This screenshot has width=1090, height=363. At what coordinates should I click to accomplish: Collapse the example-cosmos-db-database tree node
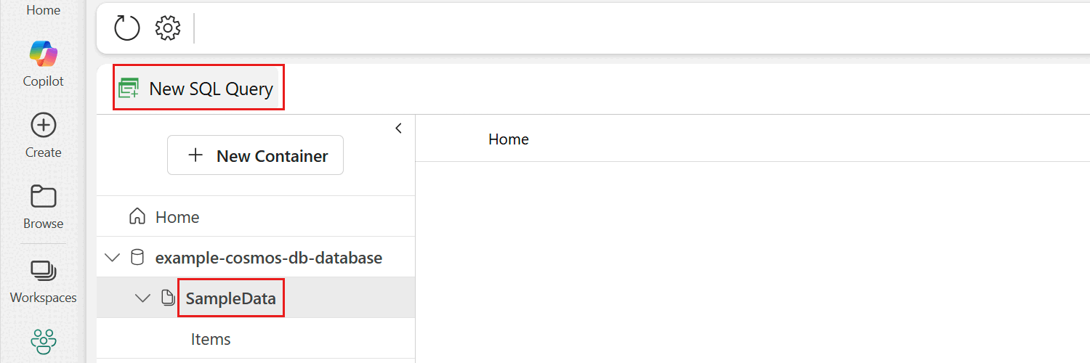point(113,257)
